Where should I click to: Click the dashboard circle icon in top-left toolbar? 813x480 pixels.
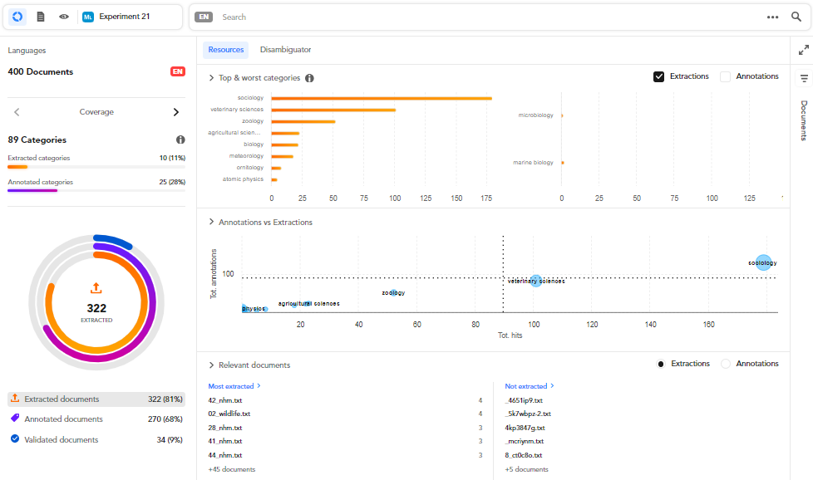click(17, 17)
